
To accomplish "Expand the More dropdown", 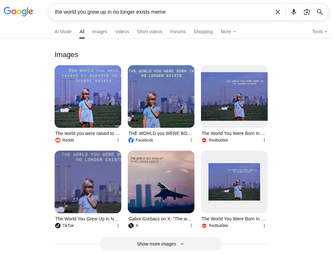I will [228, 32].
